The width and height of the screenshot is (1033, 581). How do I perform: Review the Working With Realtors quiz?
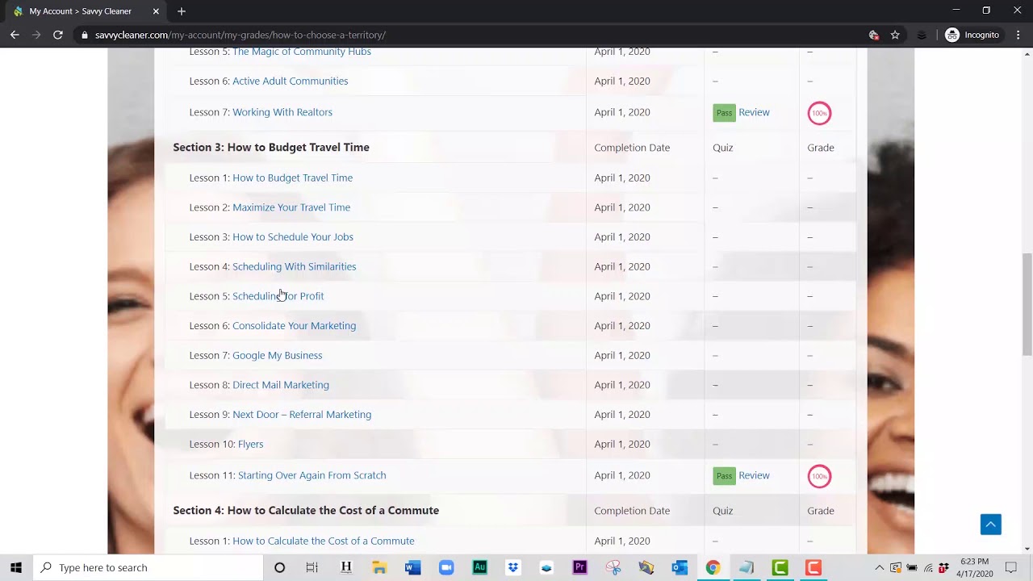point(754,112)
